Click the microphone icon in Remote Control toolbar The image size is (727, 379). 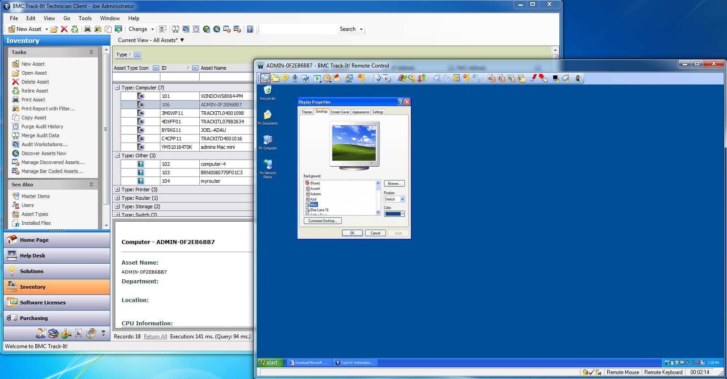(x=295, y=78)
